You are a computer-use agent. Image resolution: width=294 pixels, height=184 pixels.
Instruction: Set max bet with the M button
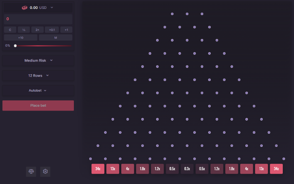pyautogui.click(x=56, y=37)
